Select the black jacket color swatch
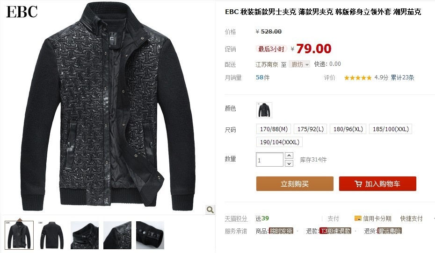The height and width of the screenshot is (253, 435). [264, 110]
